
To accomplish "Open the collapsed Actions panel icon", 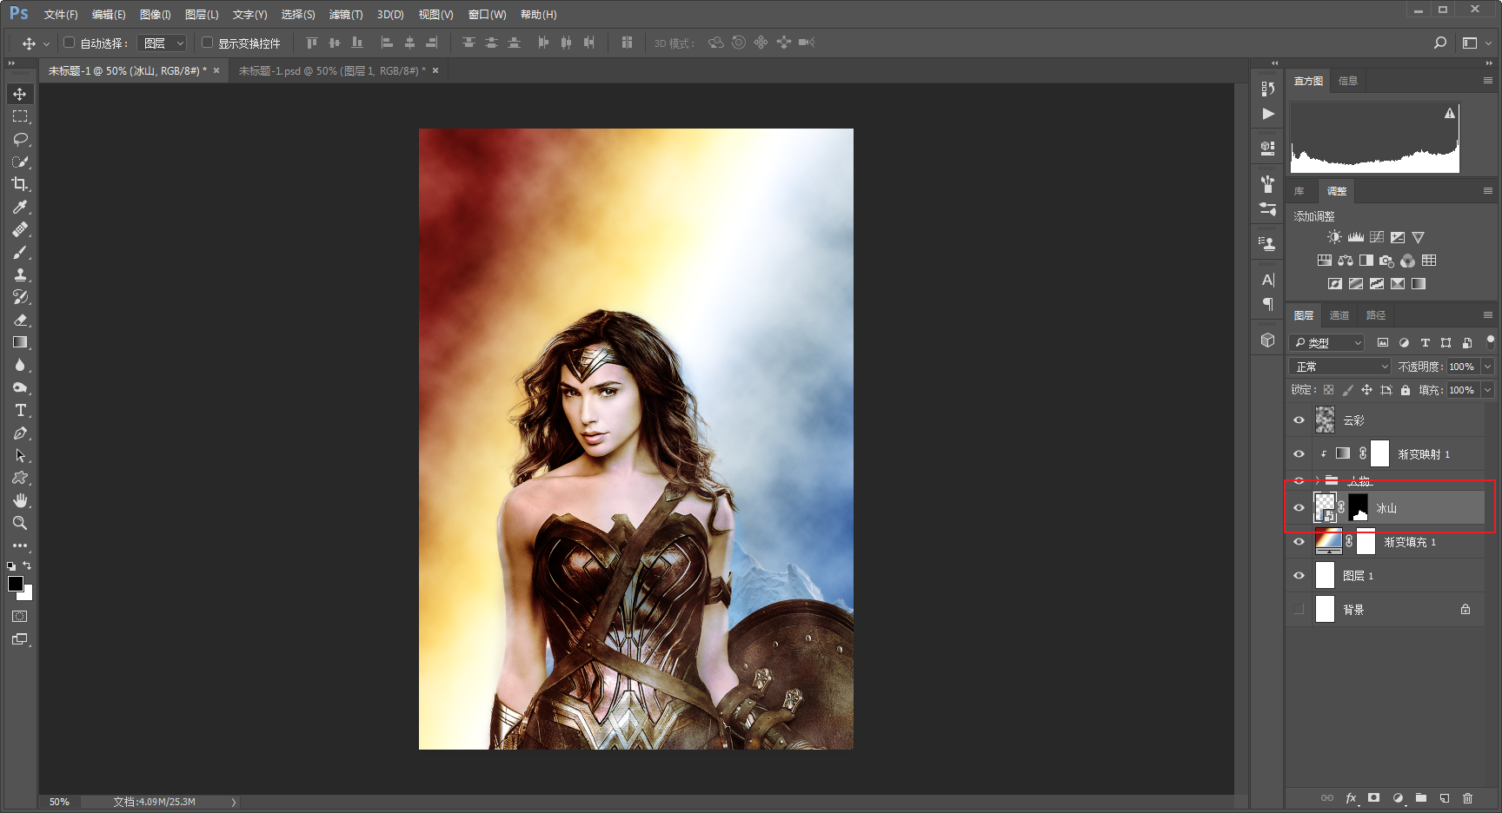I will pos(1268,114).
